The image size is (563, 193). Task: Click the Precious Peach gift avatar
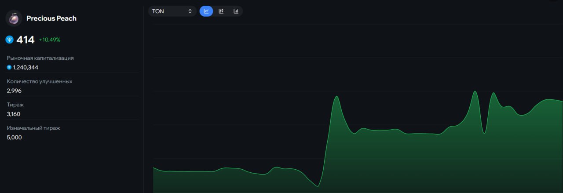tap(14, 18)
